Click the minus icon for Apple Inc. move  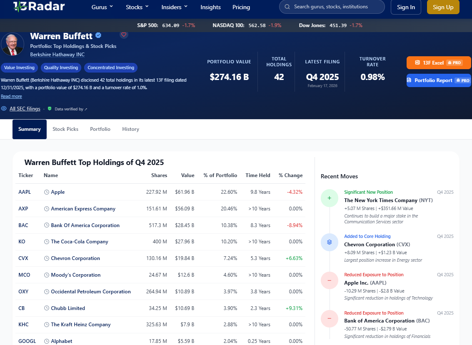point(329,280)
